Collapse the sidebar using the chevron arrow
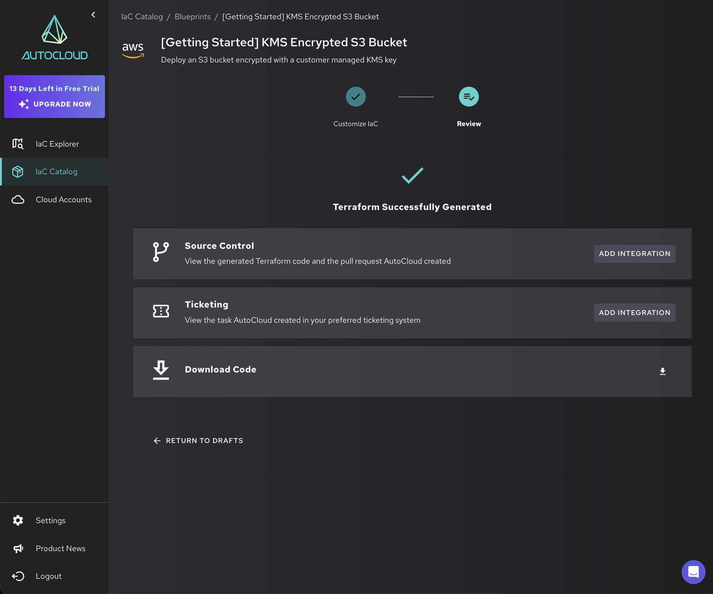This screenshot has height=594, width=713. coord(93,15)
